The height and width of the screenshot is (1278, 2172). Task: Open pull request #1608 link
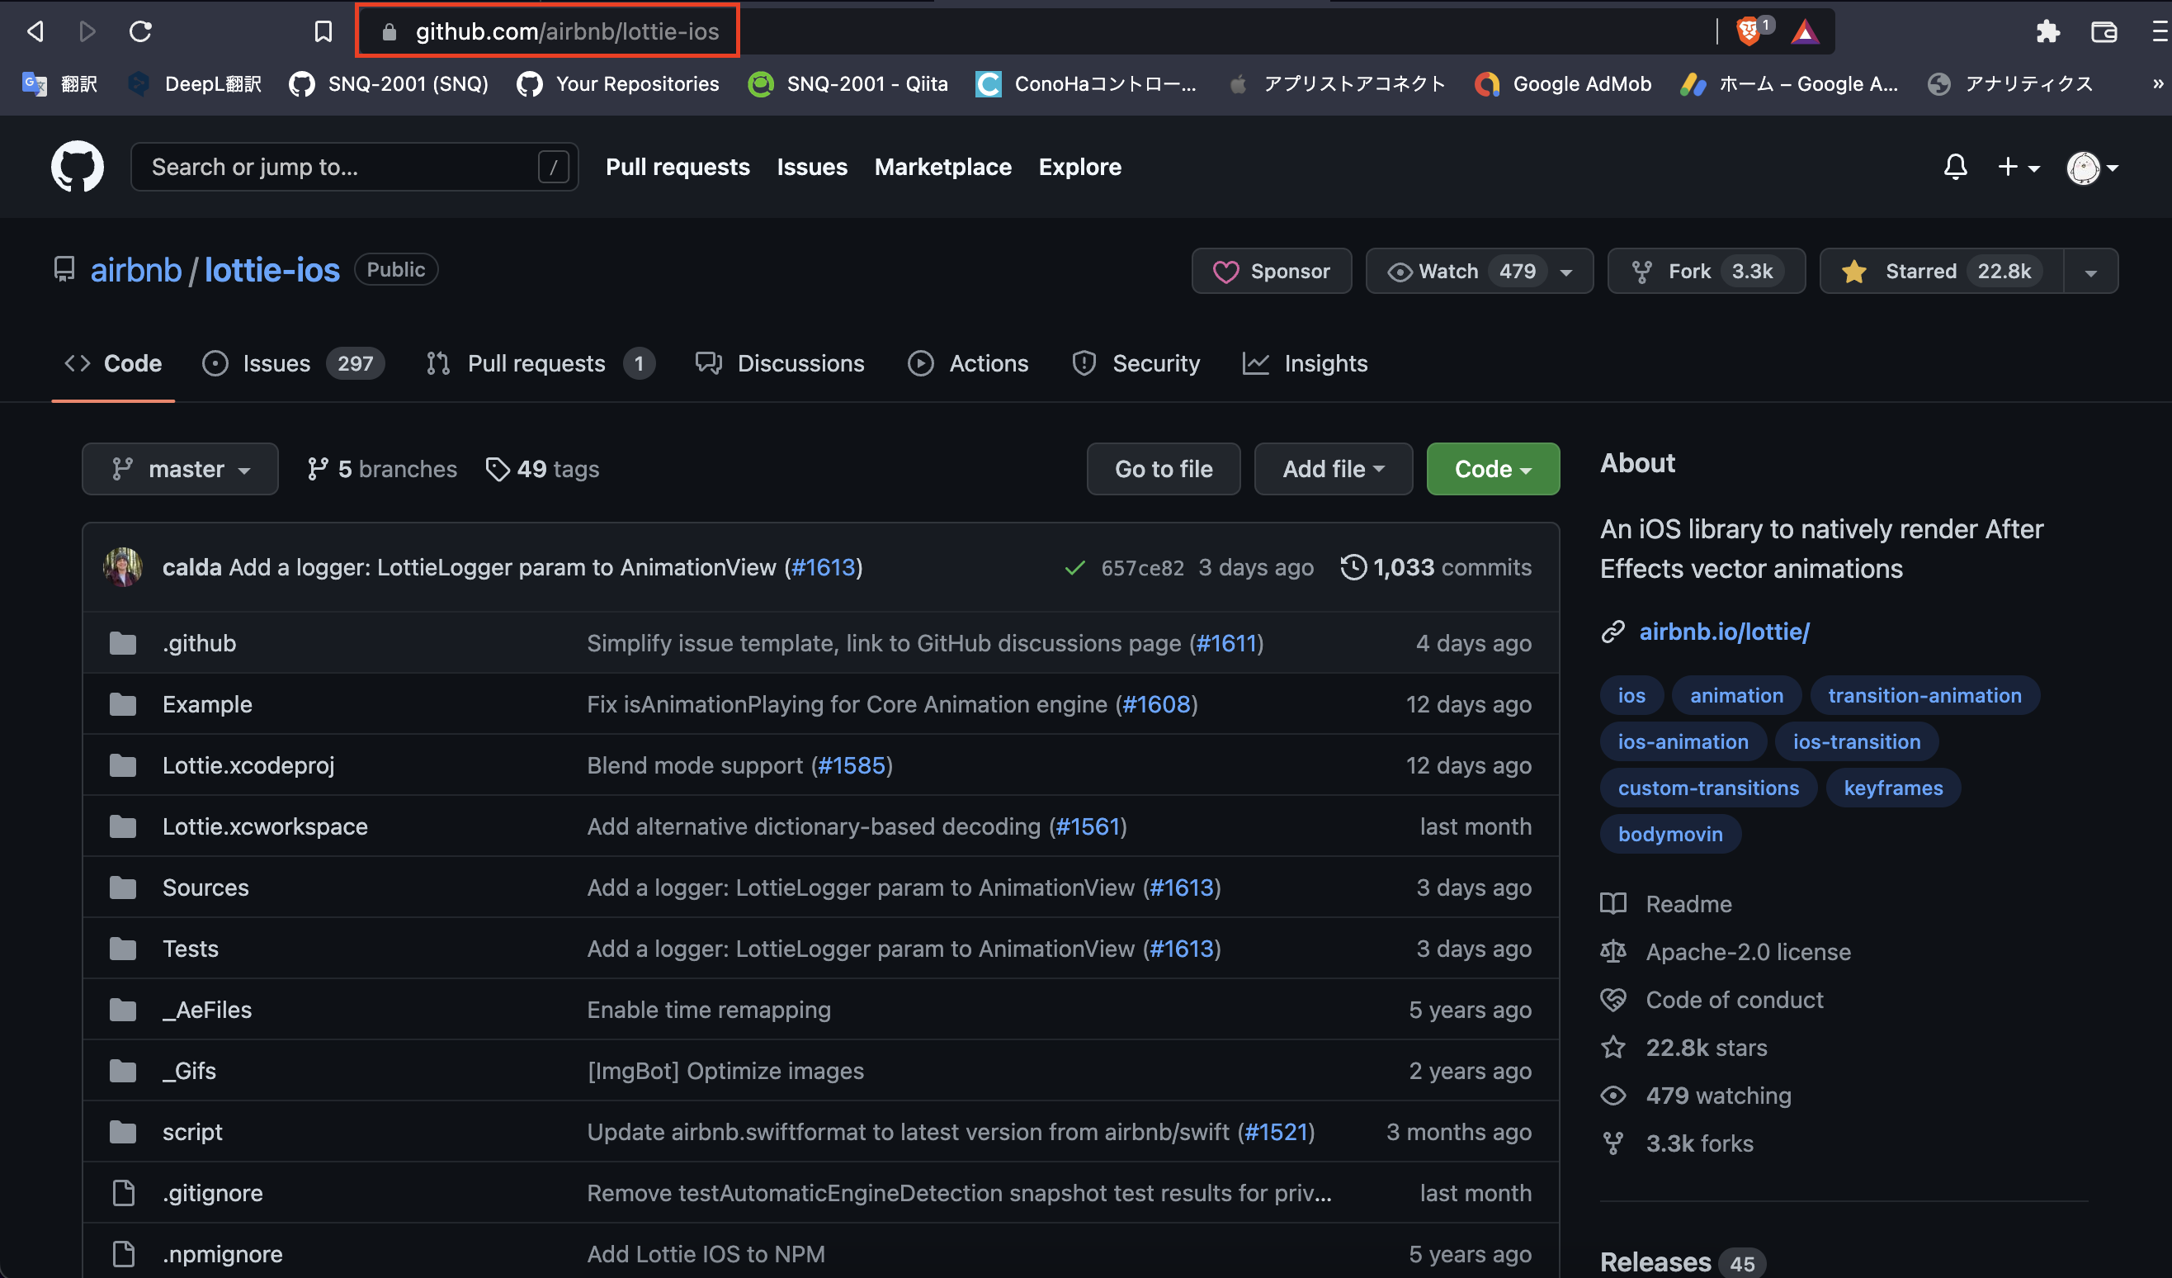click(x=1157, y=704)
